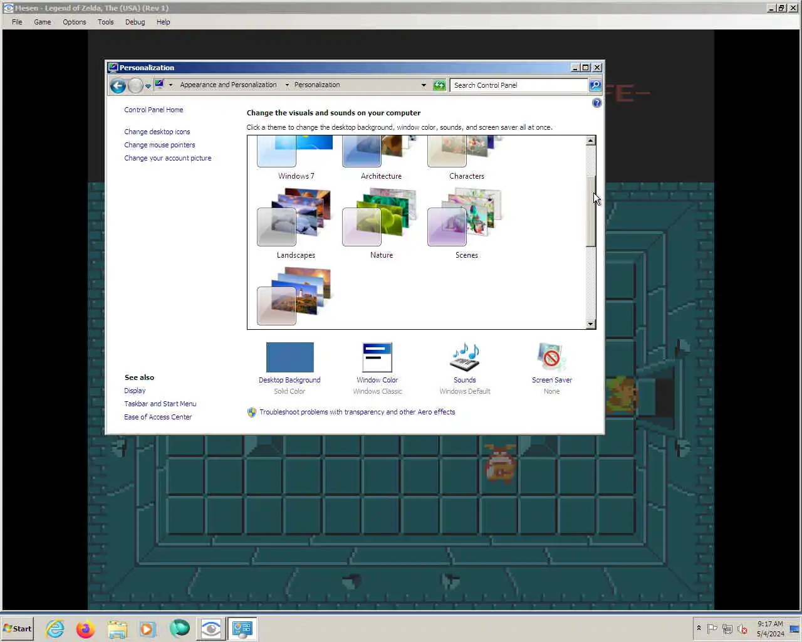This screenshot has width=802, height=642.
Task: Open Window Color settings icon
Action: point(377,357)
